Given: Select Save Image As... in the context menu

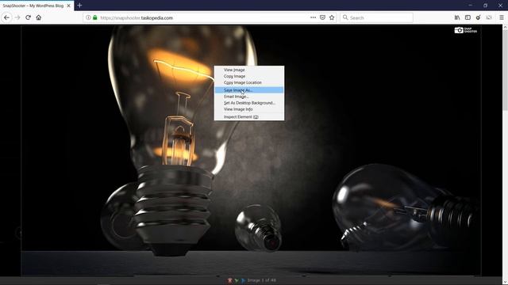Looking at the screenshot, I should (249, 90).
